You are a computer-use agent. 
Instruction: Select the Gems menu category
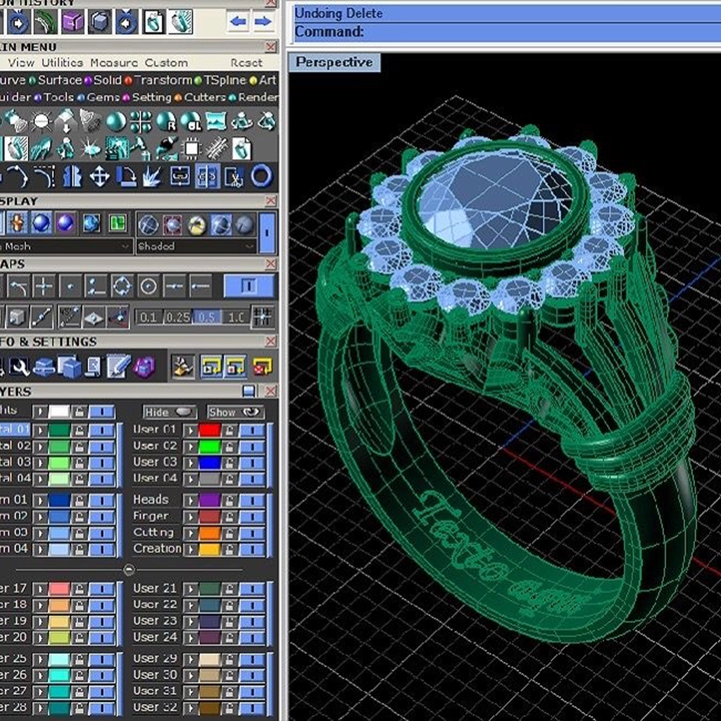103,97
